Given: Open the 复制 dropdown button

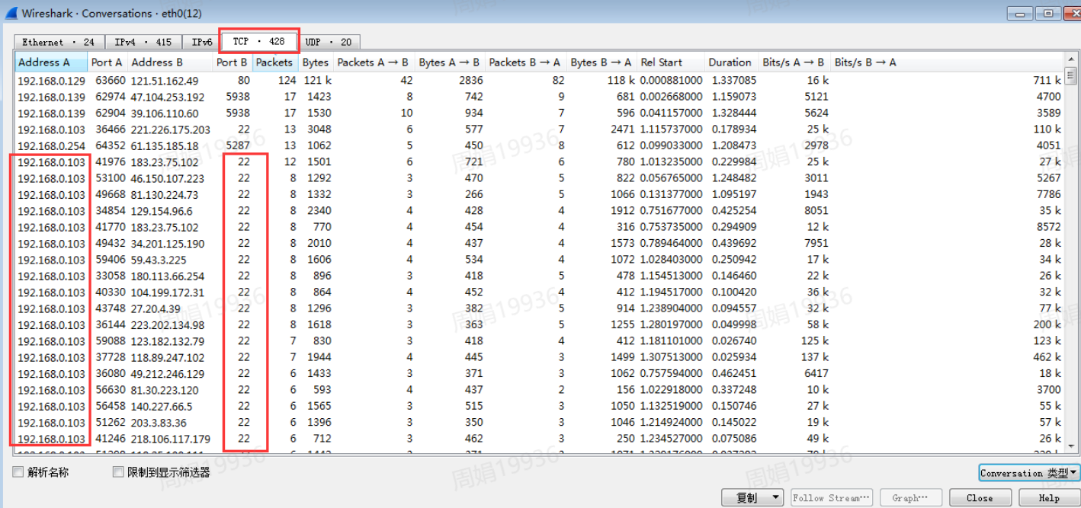Looking at the screenshot, I should (x=752, y=497).
